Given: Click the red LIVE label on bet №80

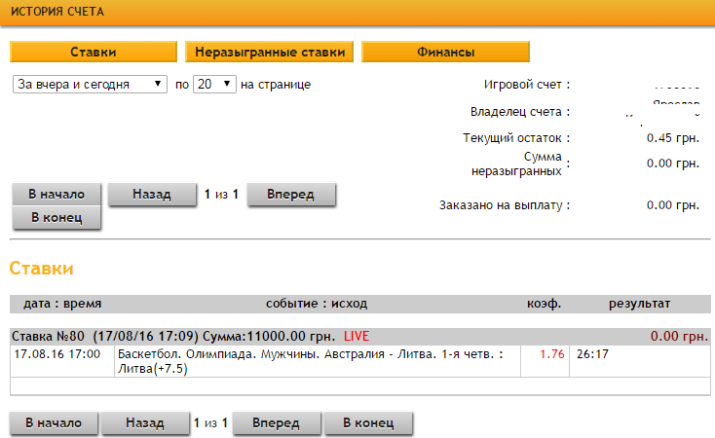Looking at the screenshot, I should [357, 336].
